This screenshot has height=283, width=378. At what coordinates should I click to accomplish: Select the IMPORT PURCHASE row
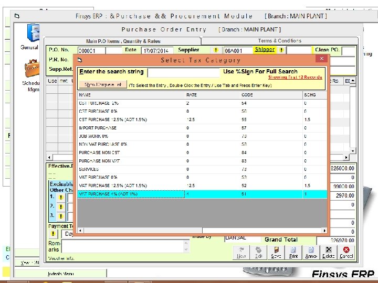click(202, 128)
